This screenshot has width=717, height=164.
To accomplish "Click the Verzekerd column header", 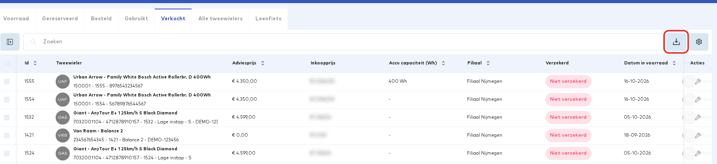I will coord(557,63).
